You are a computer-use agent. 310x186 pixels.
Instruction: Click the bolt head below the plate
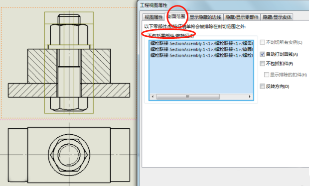coord(69,103)
